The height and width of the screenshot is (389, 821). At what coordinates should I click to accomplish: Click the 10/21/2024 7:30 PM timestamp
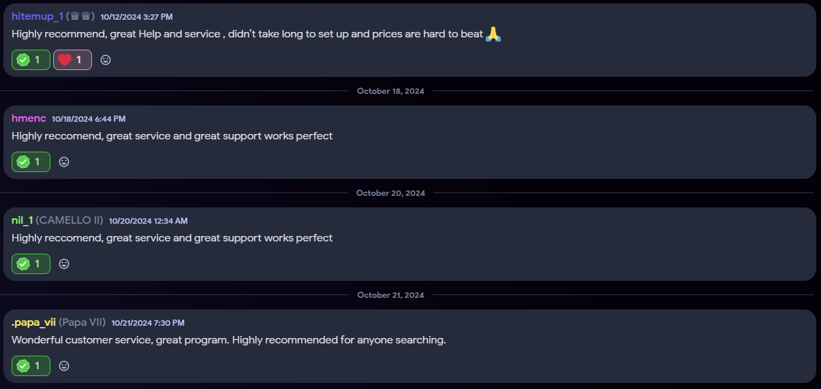[x=148, y=323]
